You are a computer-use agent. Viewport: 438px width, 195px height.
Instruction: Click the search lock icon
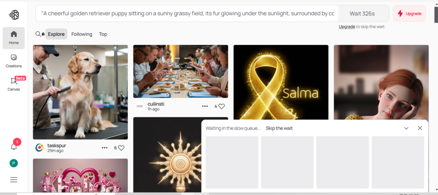40,34
